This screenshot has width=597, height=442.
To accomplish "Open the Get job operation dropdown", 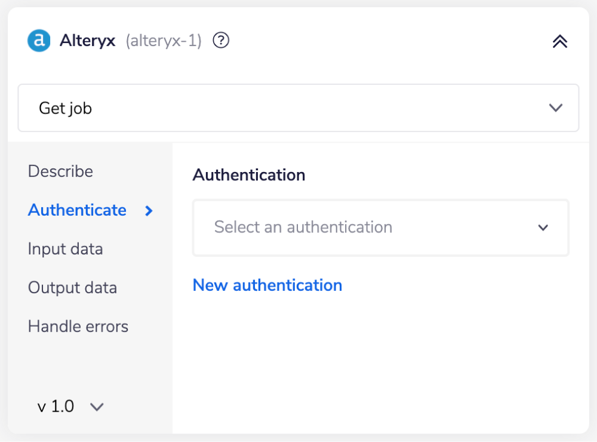I will (x=298, y=108).
